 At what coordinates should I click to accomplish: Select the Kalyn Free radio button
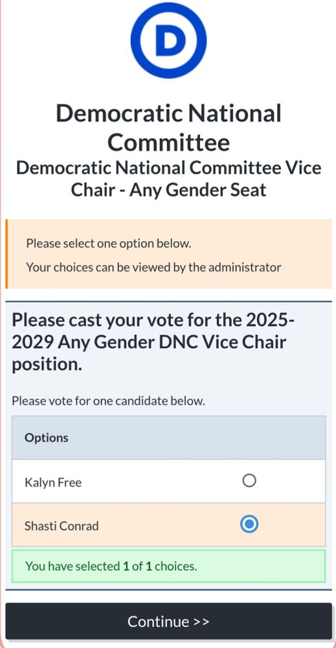(x=249, y=481)
